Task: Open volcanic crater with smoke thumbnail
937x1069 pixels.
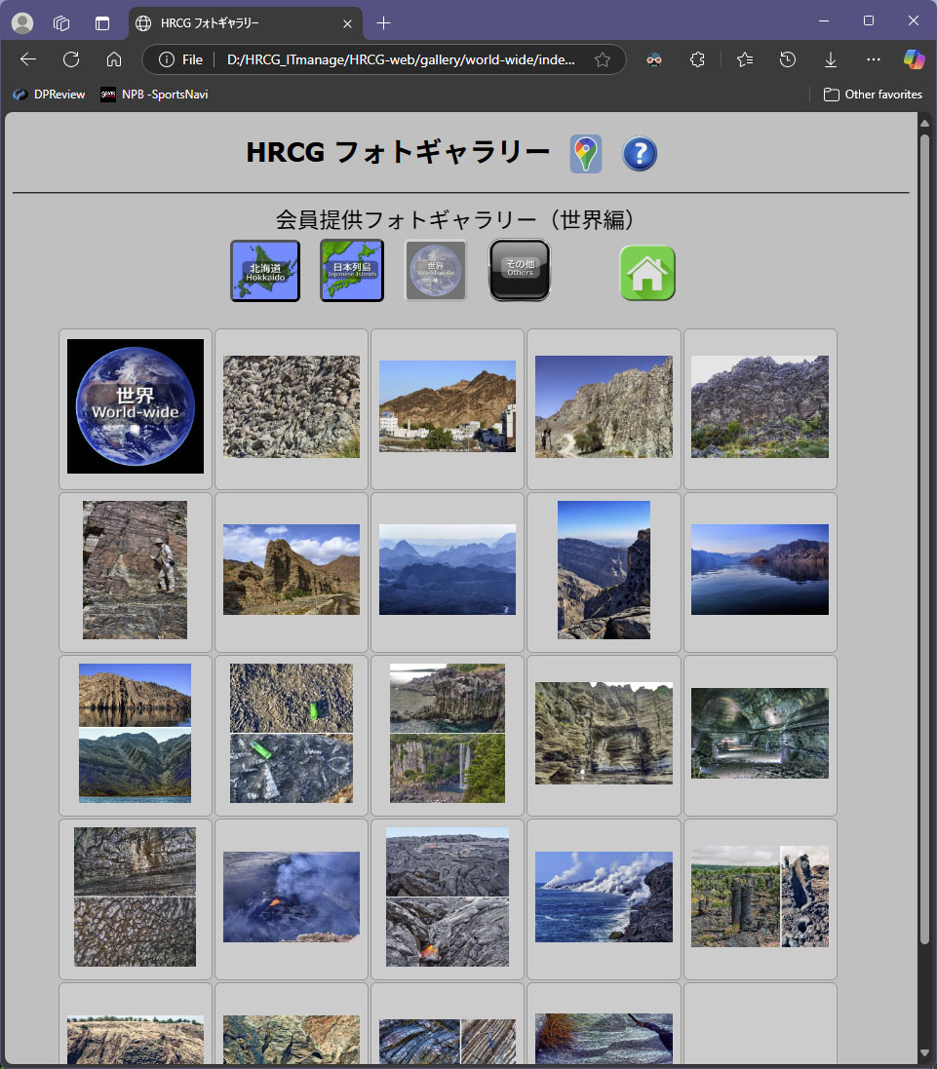Action: 292,897
